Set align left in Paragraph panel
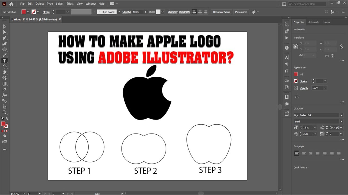The height and width of the screenshot is (195, 348). coord(297,153)
